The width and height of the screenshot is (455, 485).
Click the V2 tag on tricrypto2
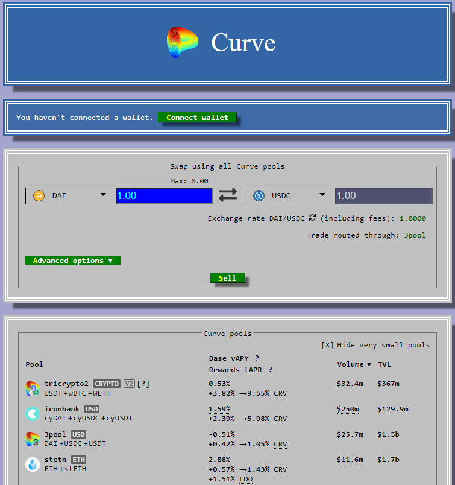(129, 384)
